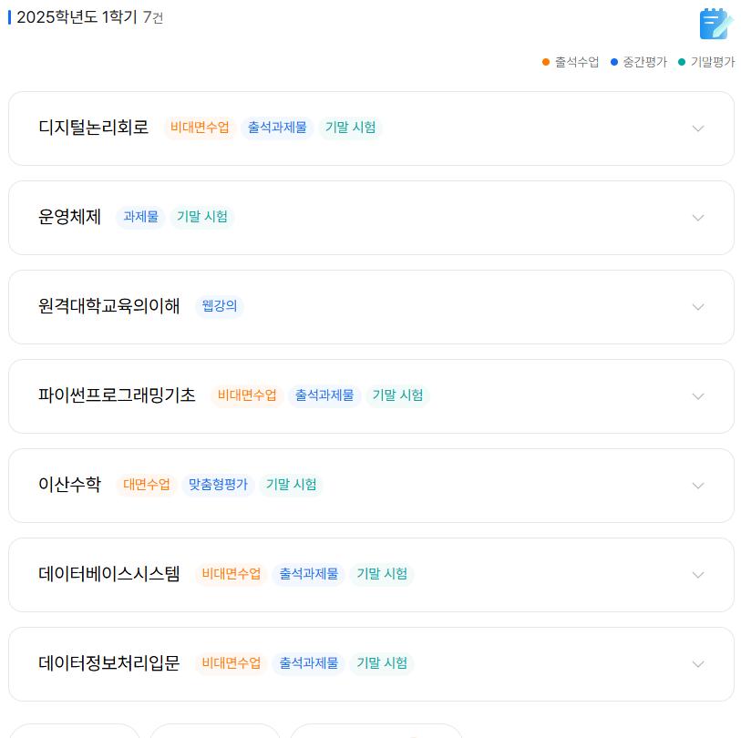Expand the 데이터베이스시스템 course chevron
The image size is (741, 738).
(x=698, y=575)
